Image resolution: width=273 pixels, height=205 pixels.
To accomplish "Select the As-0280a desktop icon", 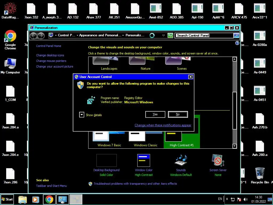I will [260, 38].
